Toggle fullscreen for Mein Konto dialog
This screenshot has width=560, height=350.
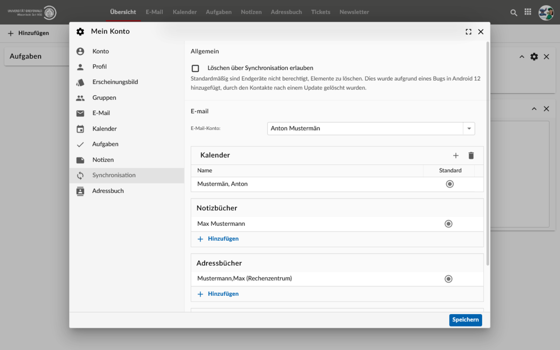tap(469, 32)
